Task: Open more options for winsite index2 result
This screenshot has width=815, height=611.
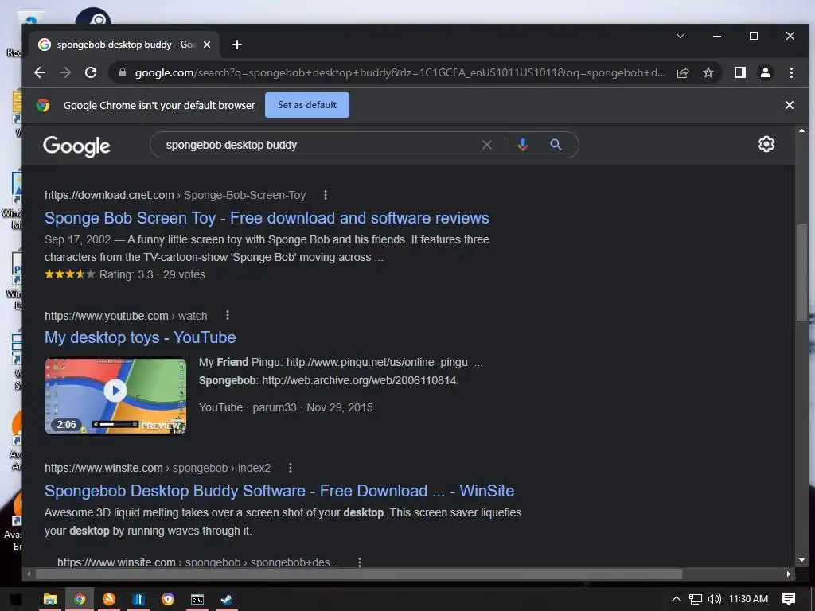Action: coord(290,468)
